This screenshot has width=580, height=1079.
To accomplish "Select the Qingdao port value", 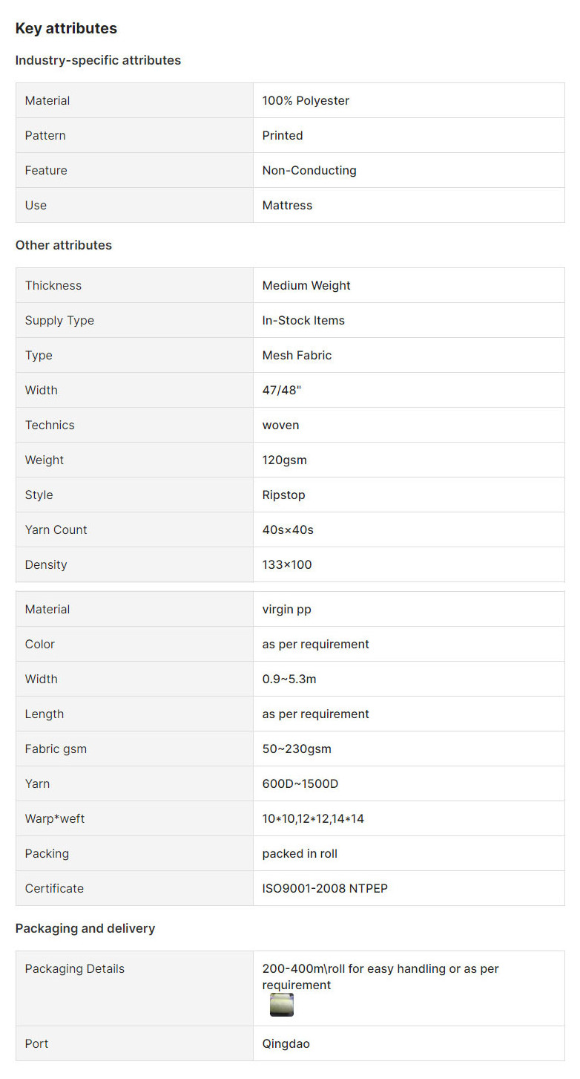I will (x=286, y=1043).
